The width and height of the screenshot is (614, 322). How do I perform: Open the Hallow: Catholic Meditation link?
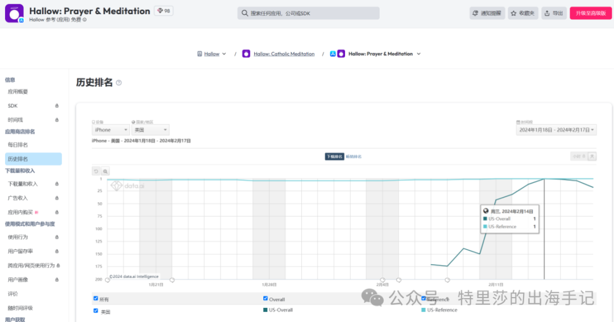(284, 54)
